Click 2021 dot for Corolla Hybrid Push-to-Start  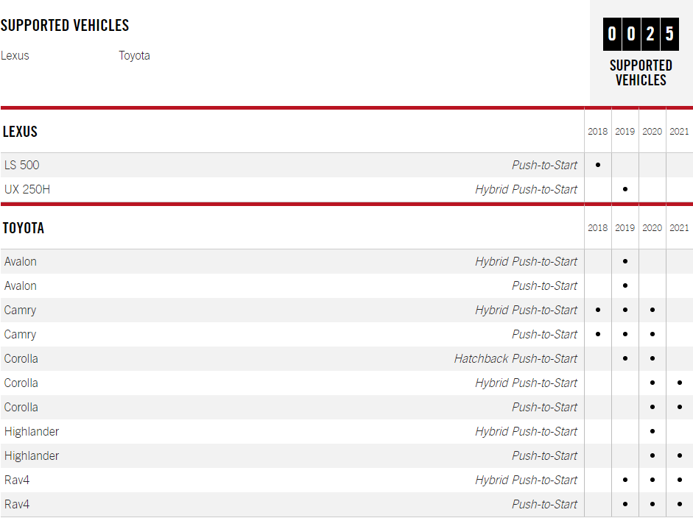[679, 383]
